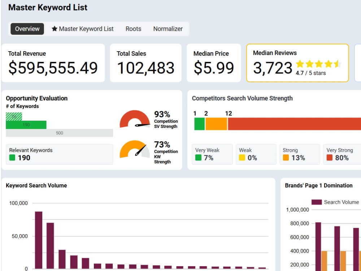Click the tallest Keyword Search Volume bar
This screenshot has width=361, height=271.
pyautogui.click(x=39, y=240)
